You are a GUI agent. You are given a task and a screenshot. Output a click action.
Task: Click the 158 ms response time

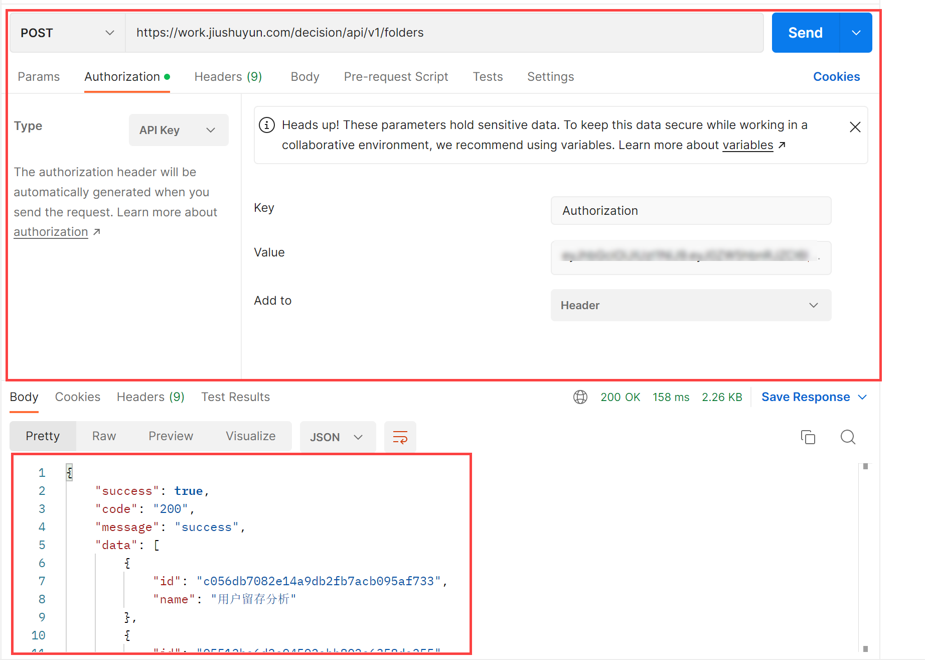point(671,397)
